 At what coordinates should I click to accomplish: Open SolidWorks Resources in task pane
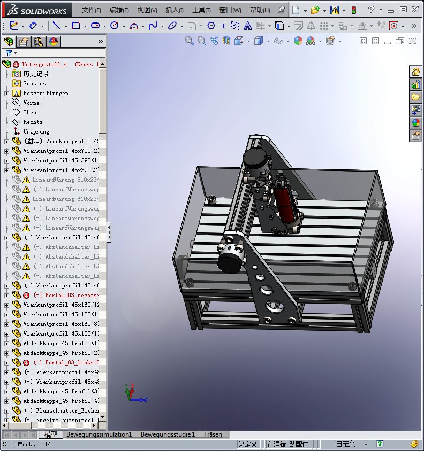pos(415,72)
